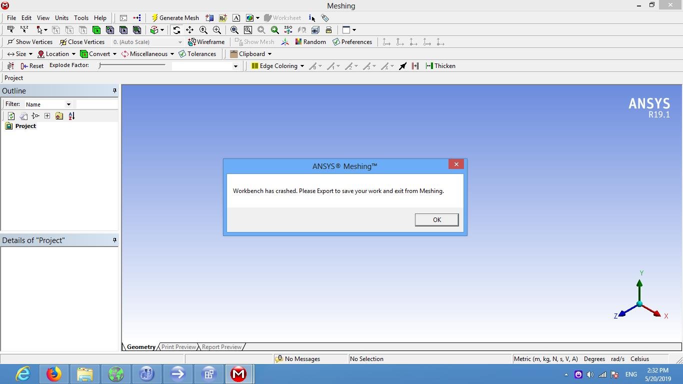The width and height of the screenshot is (683, 384).
Task: Click the Coordinate XYZ hit point icon
Action: 24,30
